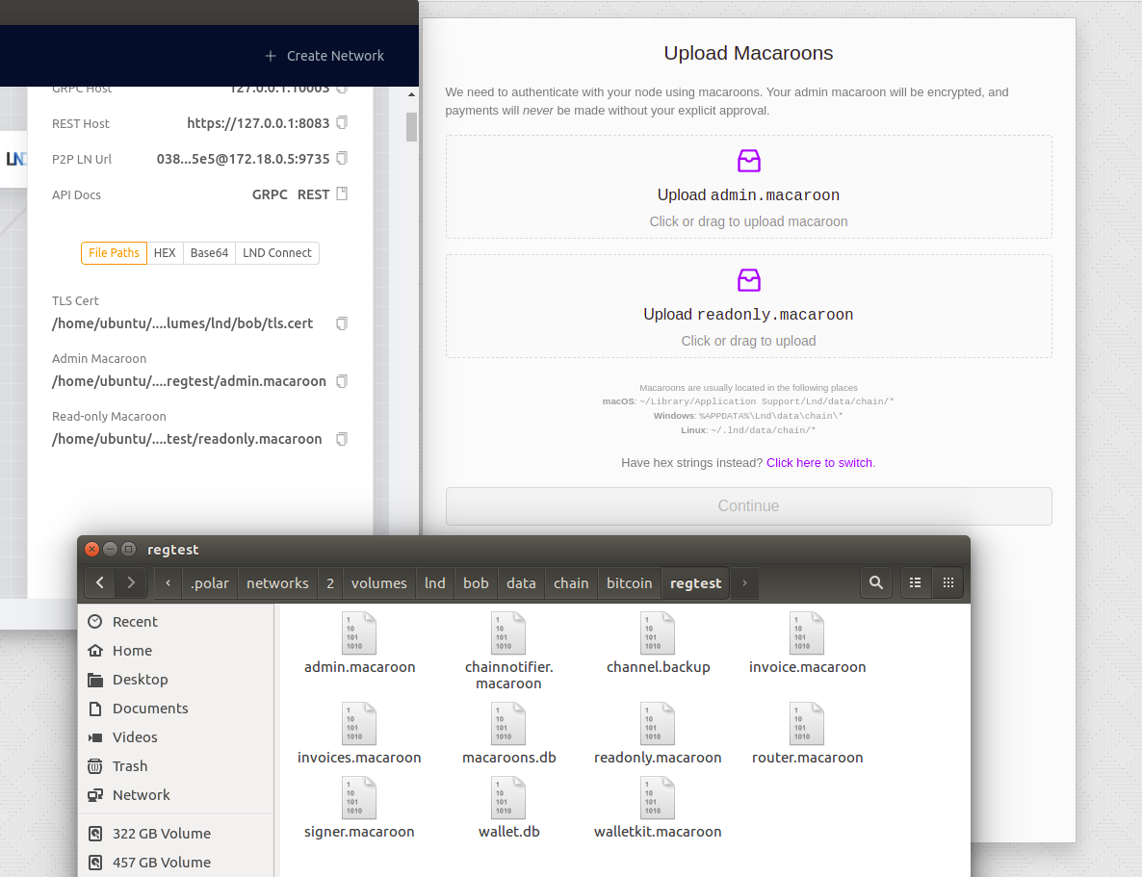Select the invoice.macaroon file

pyautogui.click(x=808, y=644)
